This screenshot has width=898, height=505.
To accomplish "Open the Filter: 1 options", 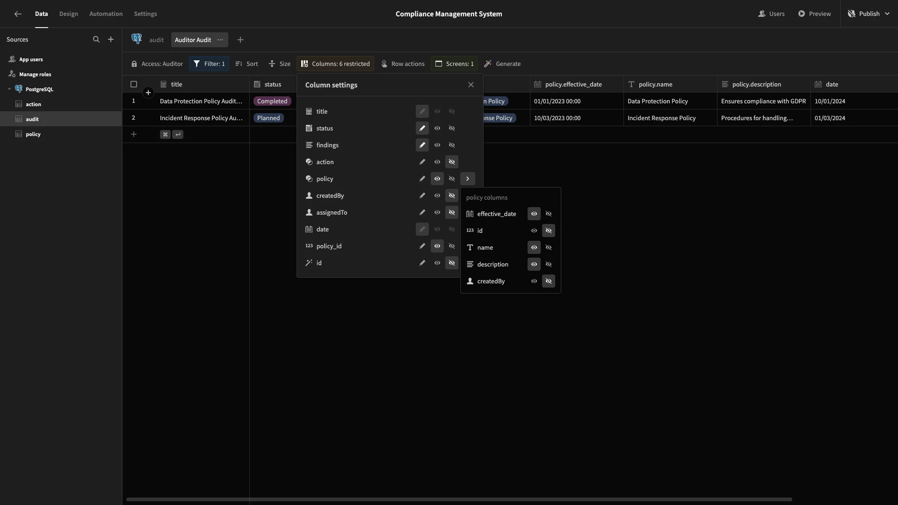I will [209, 64].
